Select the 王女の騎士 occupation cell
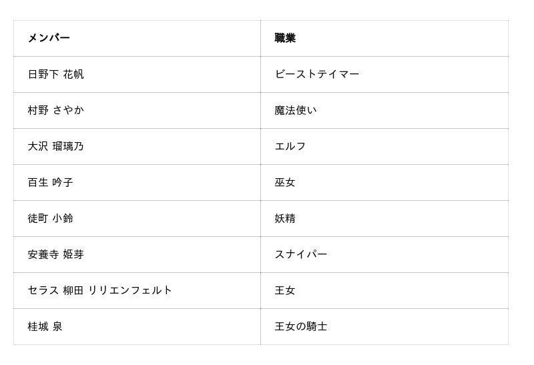 click(301, 326)
